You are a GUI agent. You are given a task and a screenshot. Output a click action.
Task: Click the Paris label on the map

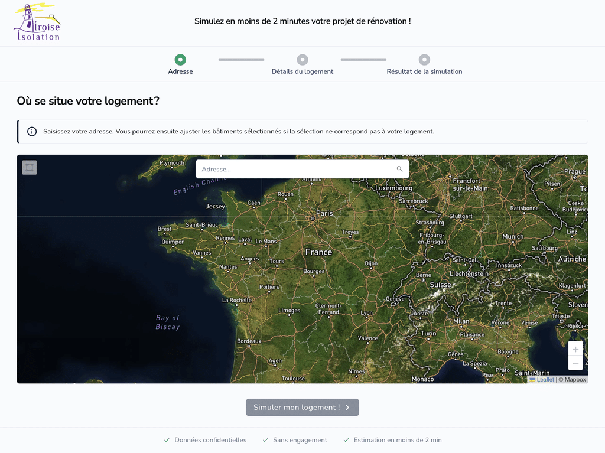click(x=324, y=213)
